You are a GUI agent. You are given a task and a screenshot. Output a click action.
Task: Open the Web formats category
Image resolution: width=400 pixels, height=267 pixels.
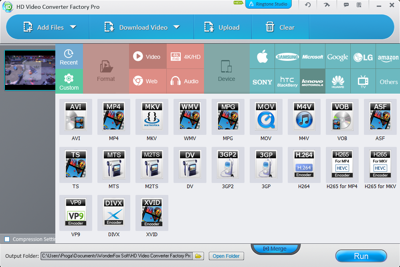tap(147, 81)
